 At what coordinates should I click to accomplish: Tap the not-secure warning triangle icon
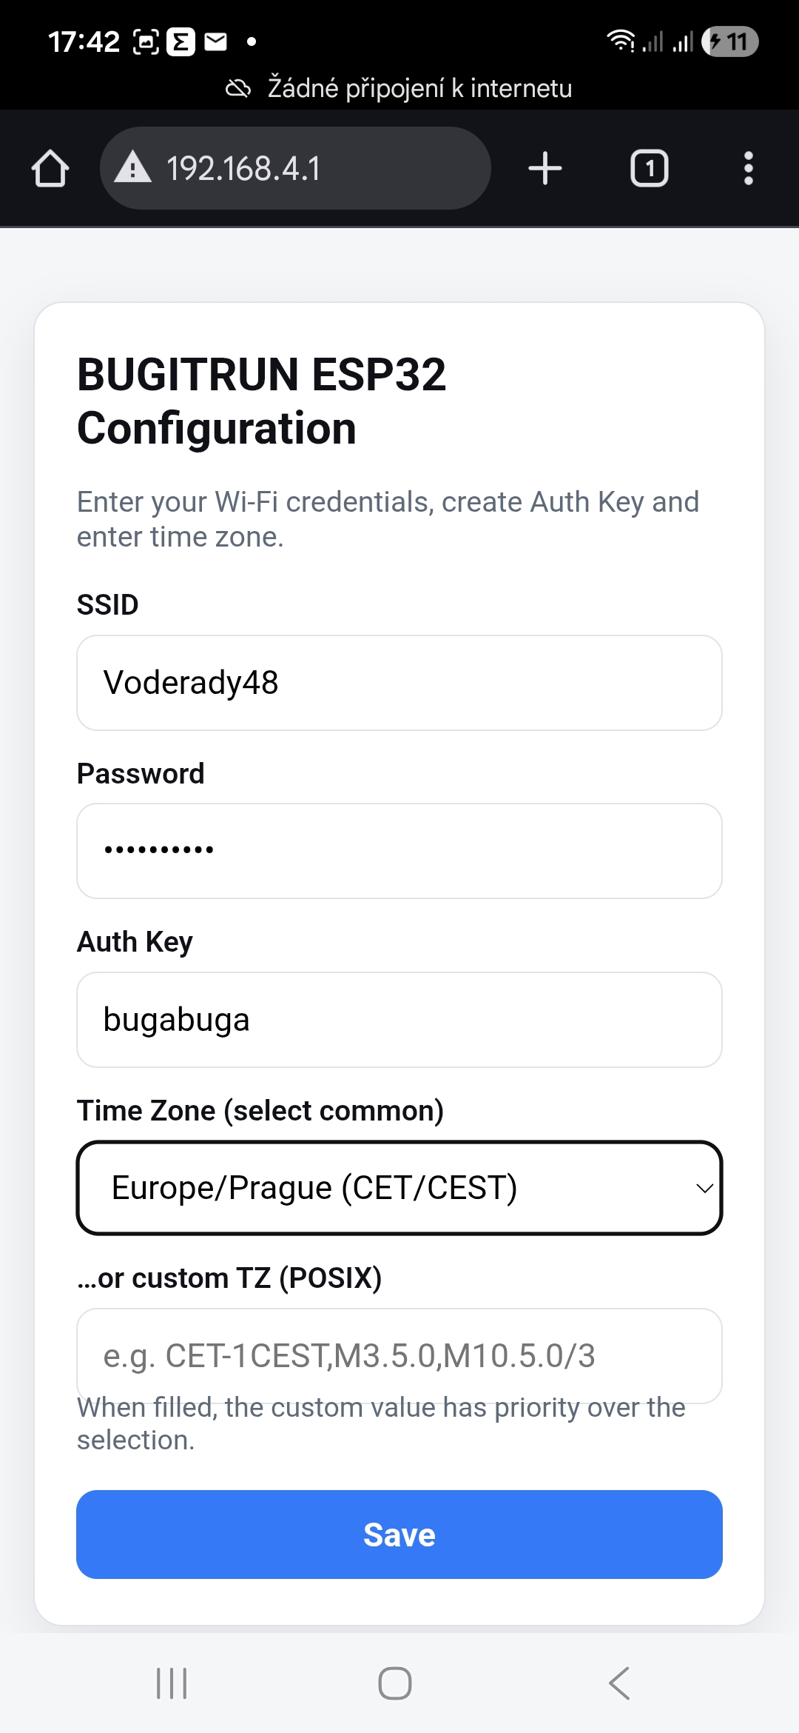[x=133, y=167]
